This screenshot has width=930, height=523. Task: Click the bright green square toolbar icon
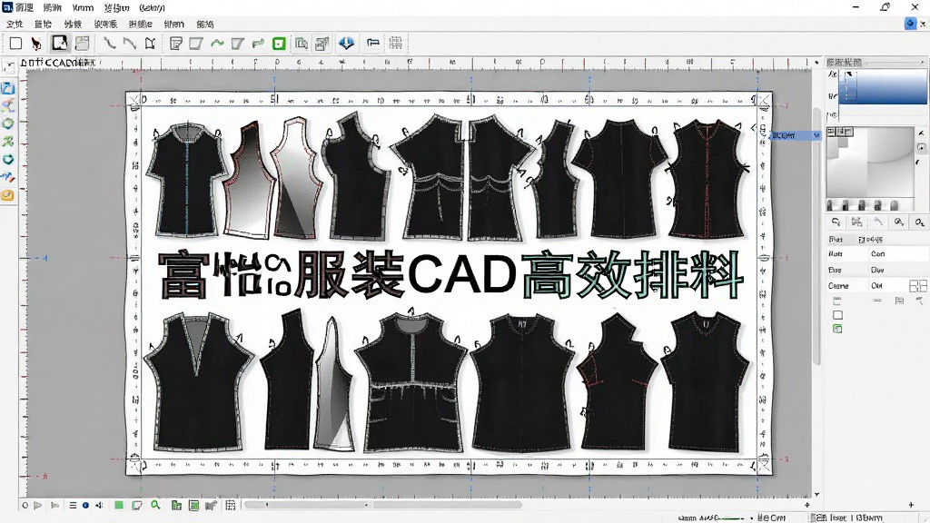point(279,44)
